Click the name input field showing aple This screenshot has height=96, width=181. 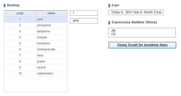point(84,21)
